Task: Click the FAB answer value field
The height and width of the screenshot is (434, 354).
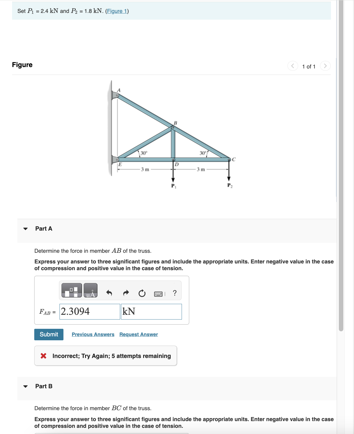Action: tap(89, 312)
